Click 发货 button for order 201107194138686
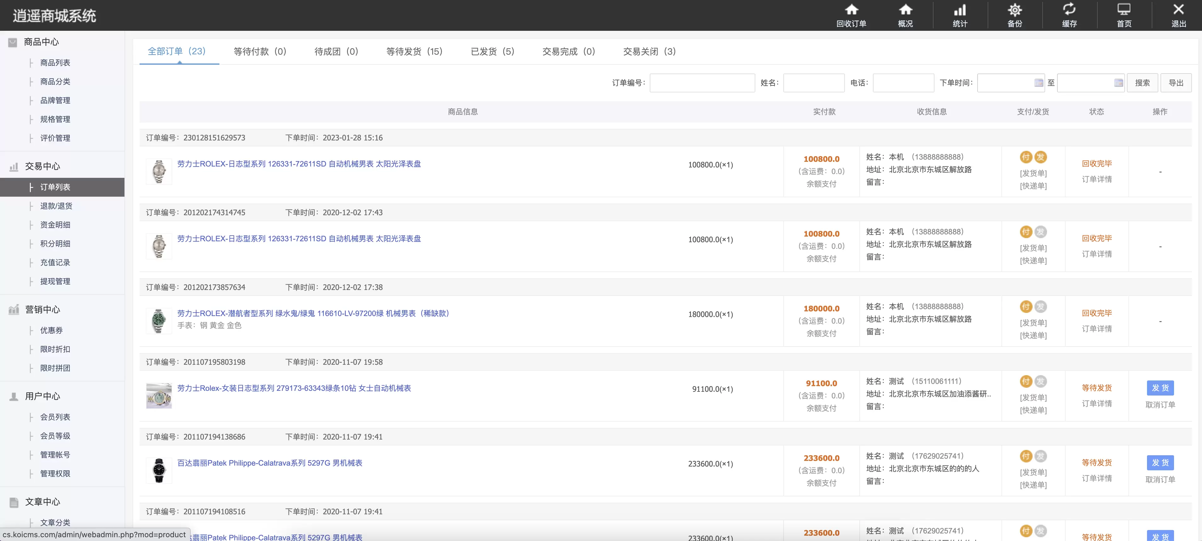This screenshot has height=541, width=1202. tap(1161, 463)
